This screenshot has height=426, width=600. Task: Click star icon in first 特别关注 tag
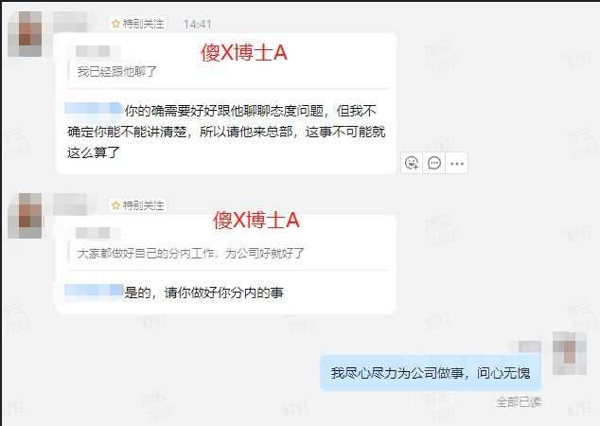(x=115, y=24)
